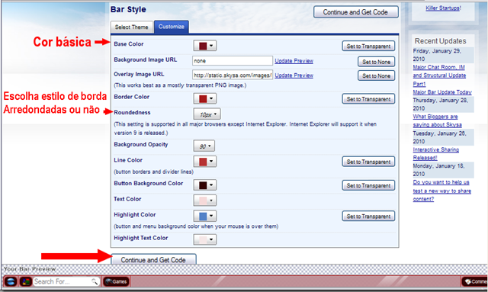Click the bottom Continue and Get Code button

tap(153, 260)
